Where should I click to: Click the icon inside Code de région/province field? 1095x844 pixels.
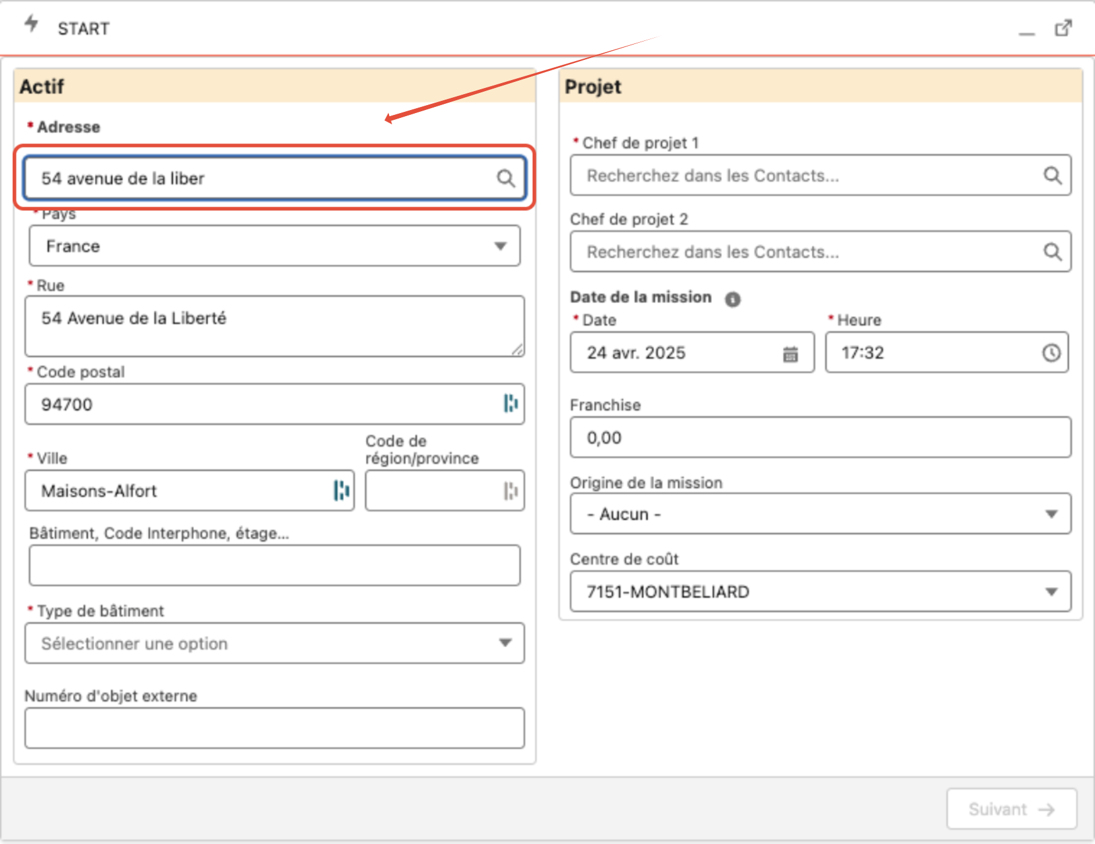[x=511, y=490]
